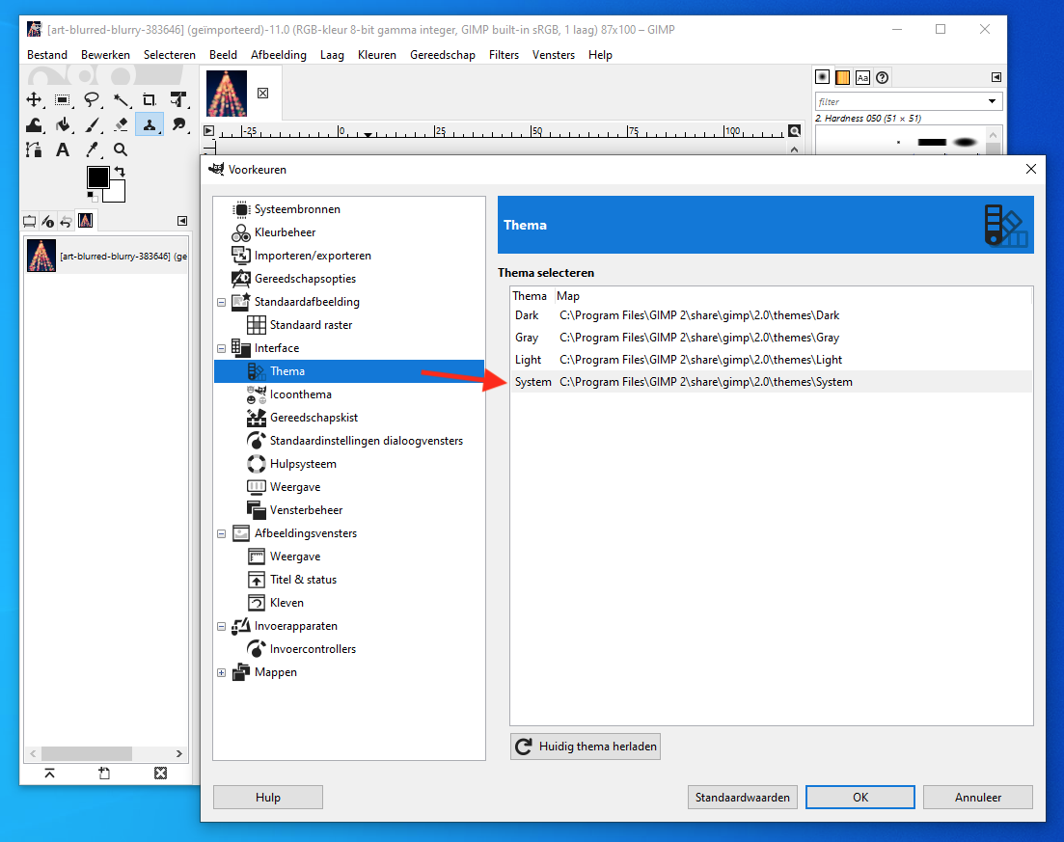Switch to the Fonts tab
The image size is (1064, 842).
[x=862, y=77]
